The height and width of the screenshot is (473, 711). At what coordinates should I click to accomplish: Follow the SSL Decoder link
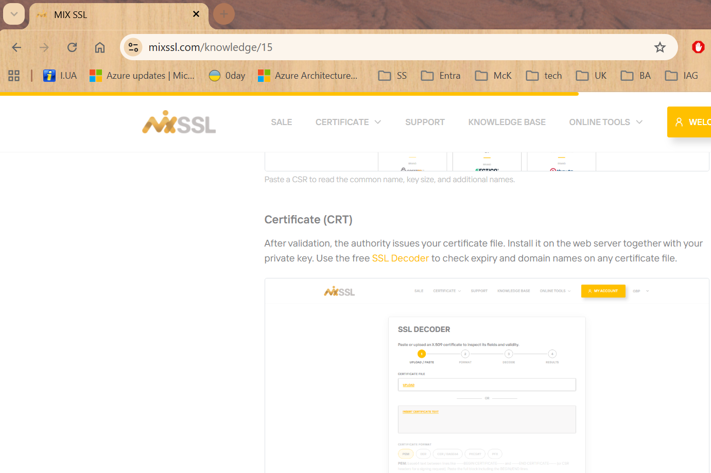coord(400,258)
